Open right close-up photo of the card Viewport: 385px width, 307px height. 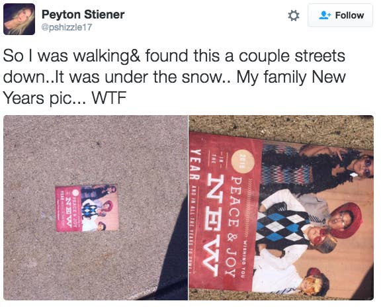[281, 208]
